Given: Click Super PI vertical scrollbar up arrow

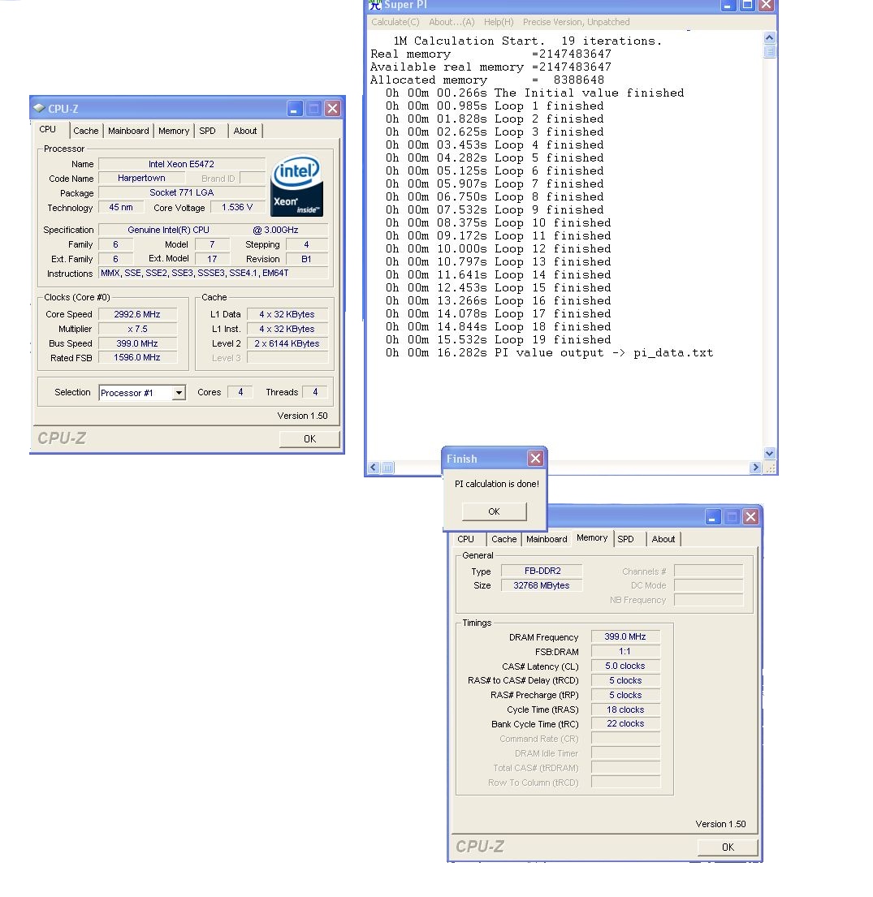Looking at the screenshot, I should point(769,38).
